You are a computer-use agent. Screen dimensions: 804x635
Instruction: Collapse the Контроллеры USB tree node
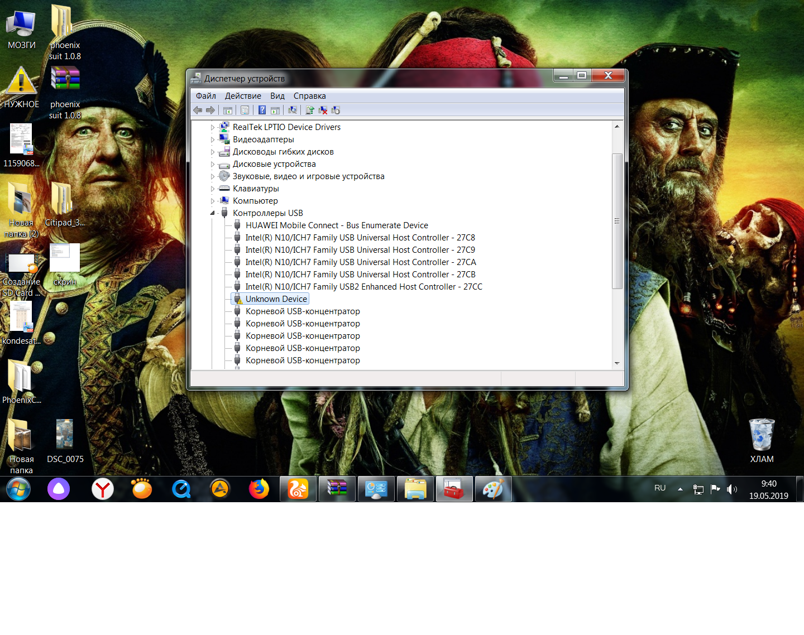pos(212,213)
